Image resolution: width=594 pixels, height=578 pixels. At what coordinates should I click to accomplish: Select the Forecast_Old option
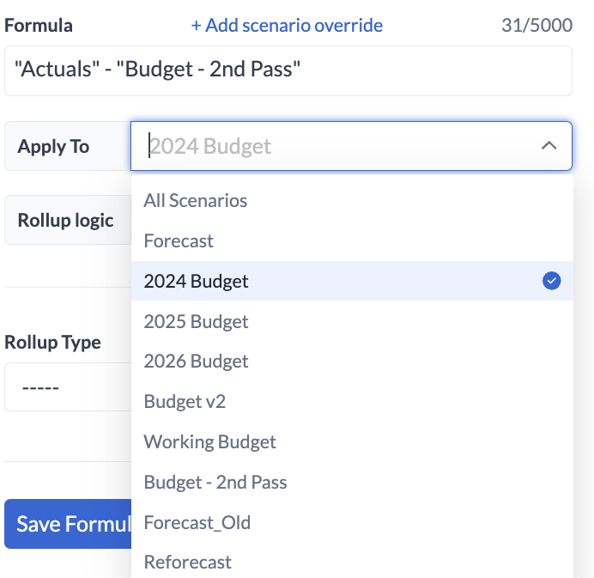197,522
